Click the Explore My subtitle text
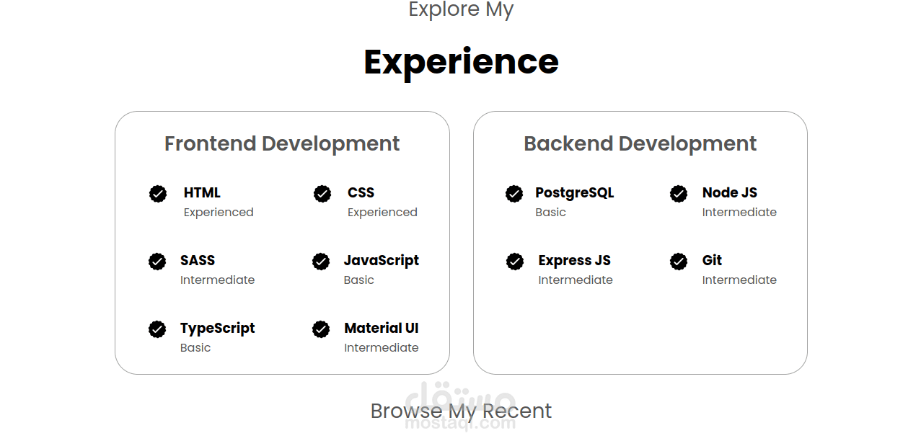Screen dimensions: 921x441 point(461,10)
